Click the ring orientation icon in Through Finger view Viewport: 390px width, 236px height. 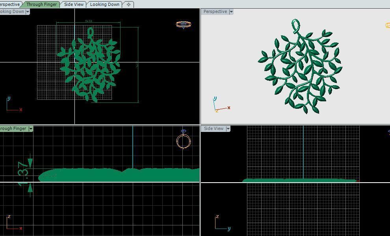click(x=184, y=139)
